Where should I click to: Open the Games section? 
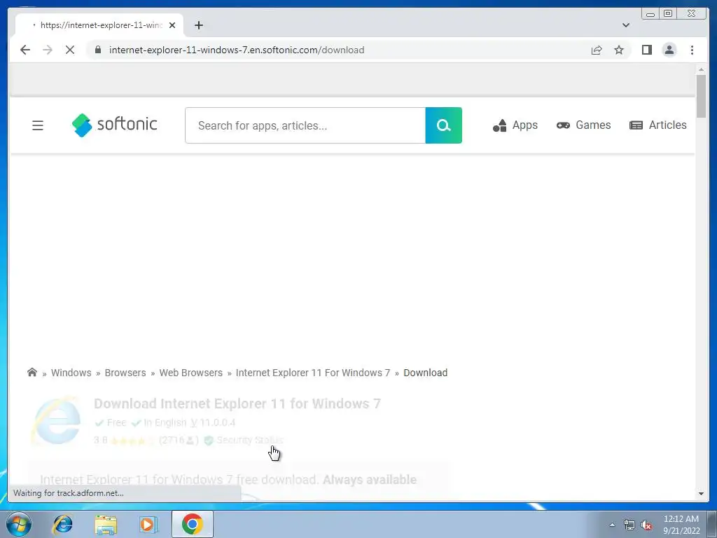tap(583, 125)
